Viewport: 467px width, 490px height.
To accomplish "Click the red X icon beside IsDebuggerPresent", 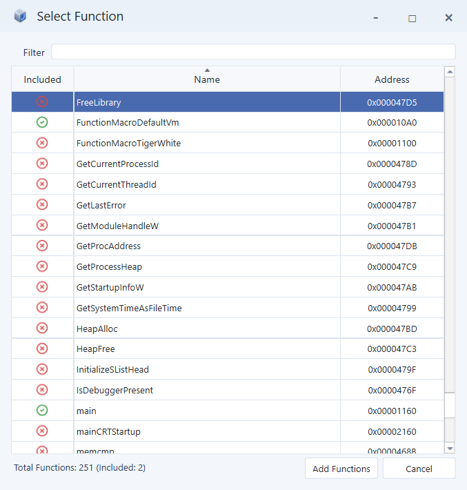I will (x=42, y=390).
